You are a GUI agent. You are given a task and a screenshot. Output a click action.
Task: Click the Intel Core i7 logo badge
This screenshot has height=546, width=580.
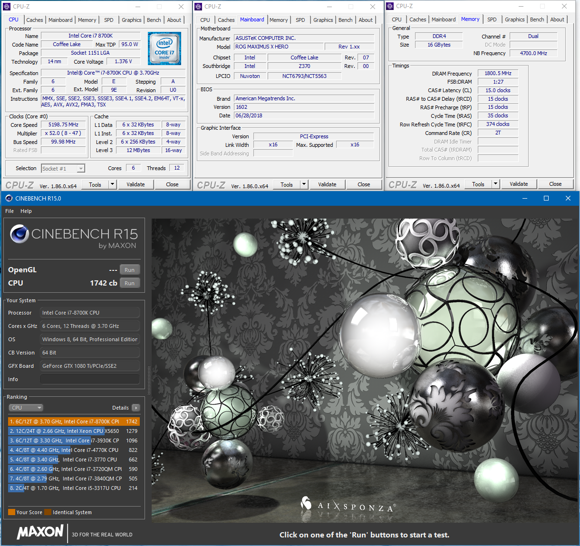pyautogui.click(x=164, y=48)
